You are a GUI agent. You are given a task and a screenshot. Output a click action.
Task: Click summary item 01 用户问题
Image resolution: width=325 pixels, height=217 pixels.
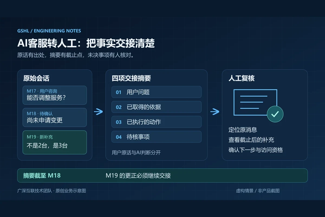pos(157,92)
